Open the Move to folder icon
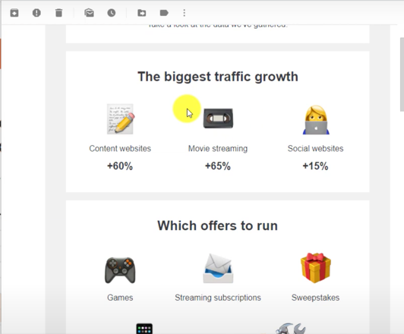The image size is (404, 334). 142,13
